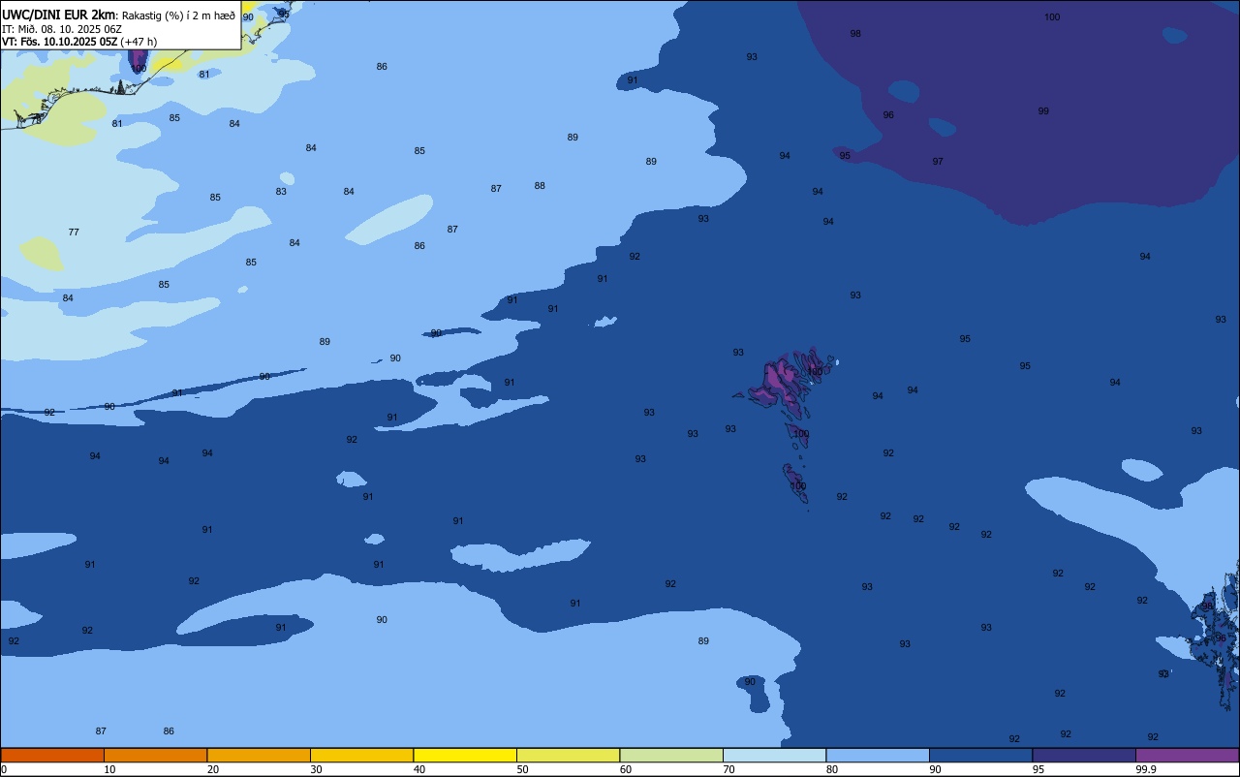
Task: Click the '97' humidity value on the map
Action: click(x=938, y=162)
